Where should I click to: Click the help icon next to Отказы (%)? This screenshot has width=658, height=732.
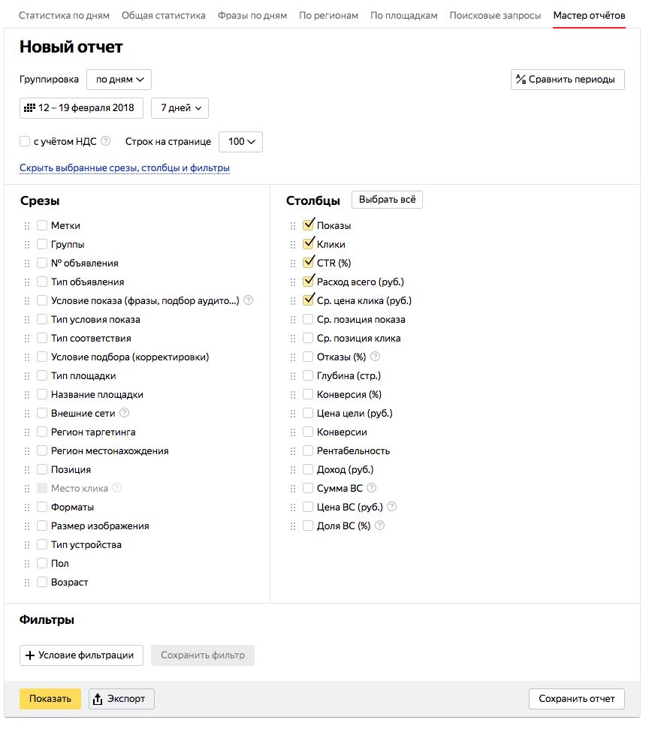(376, 357)
